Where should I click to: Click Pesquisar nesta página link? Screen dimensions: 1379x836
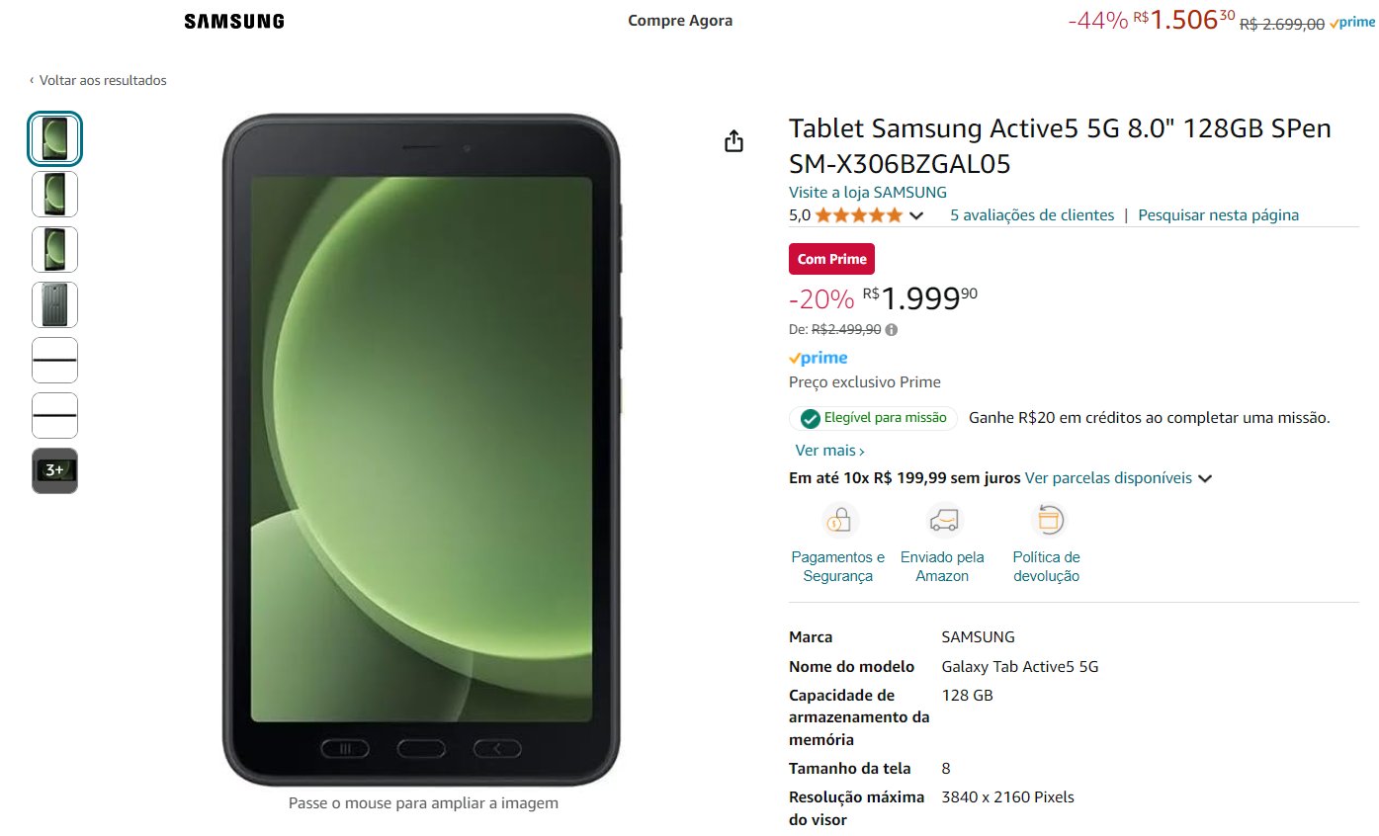click(x=1219, y=215)
